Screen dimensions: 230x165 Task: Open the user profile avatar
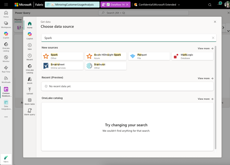[227, 4]
